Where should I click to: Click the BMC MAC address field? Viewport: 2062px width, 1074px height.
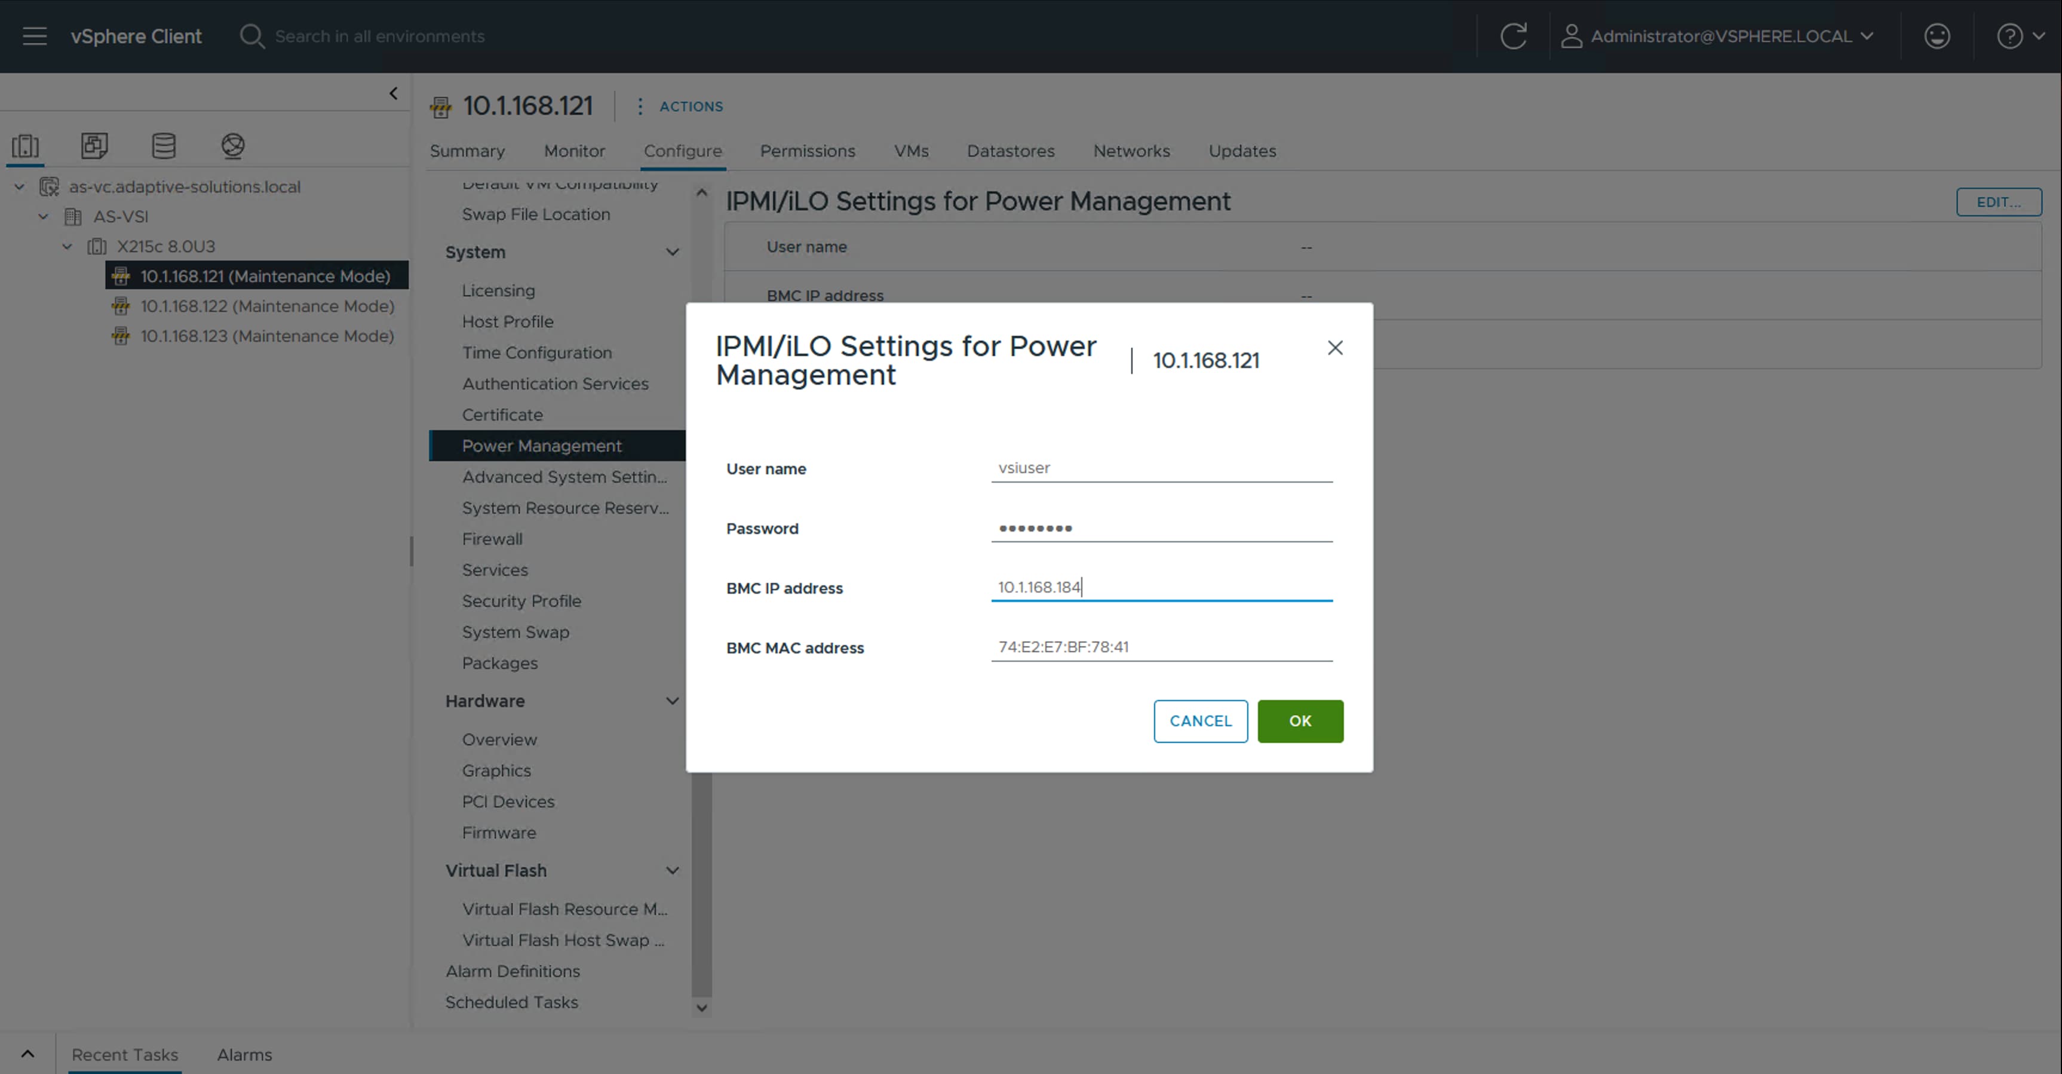coord(1161,647)
